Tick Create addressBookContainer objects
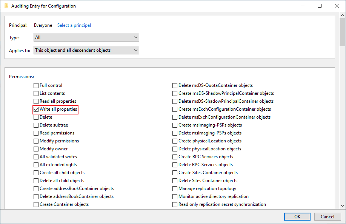This screenshot has width=346, height=224. click(x=36, y=188)
